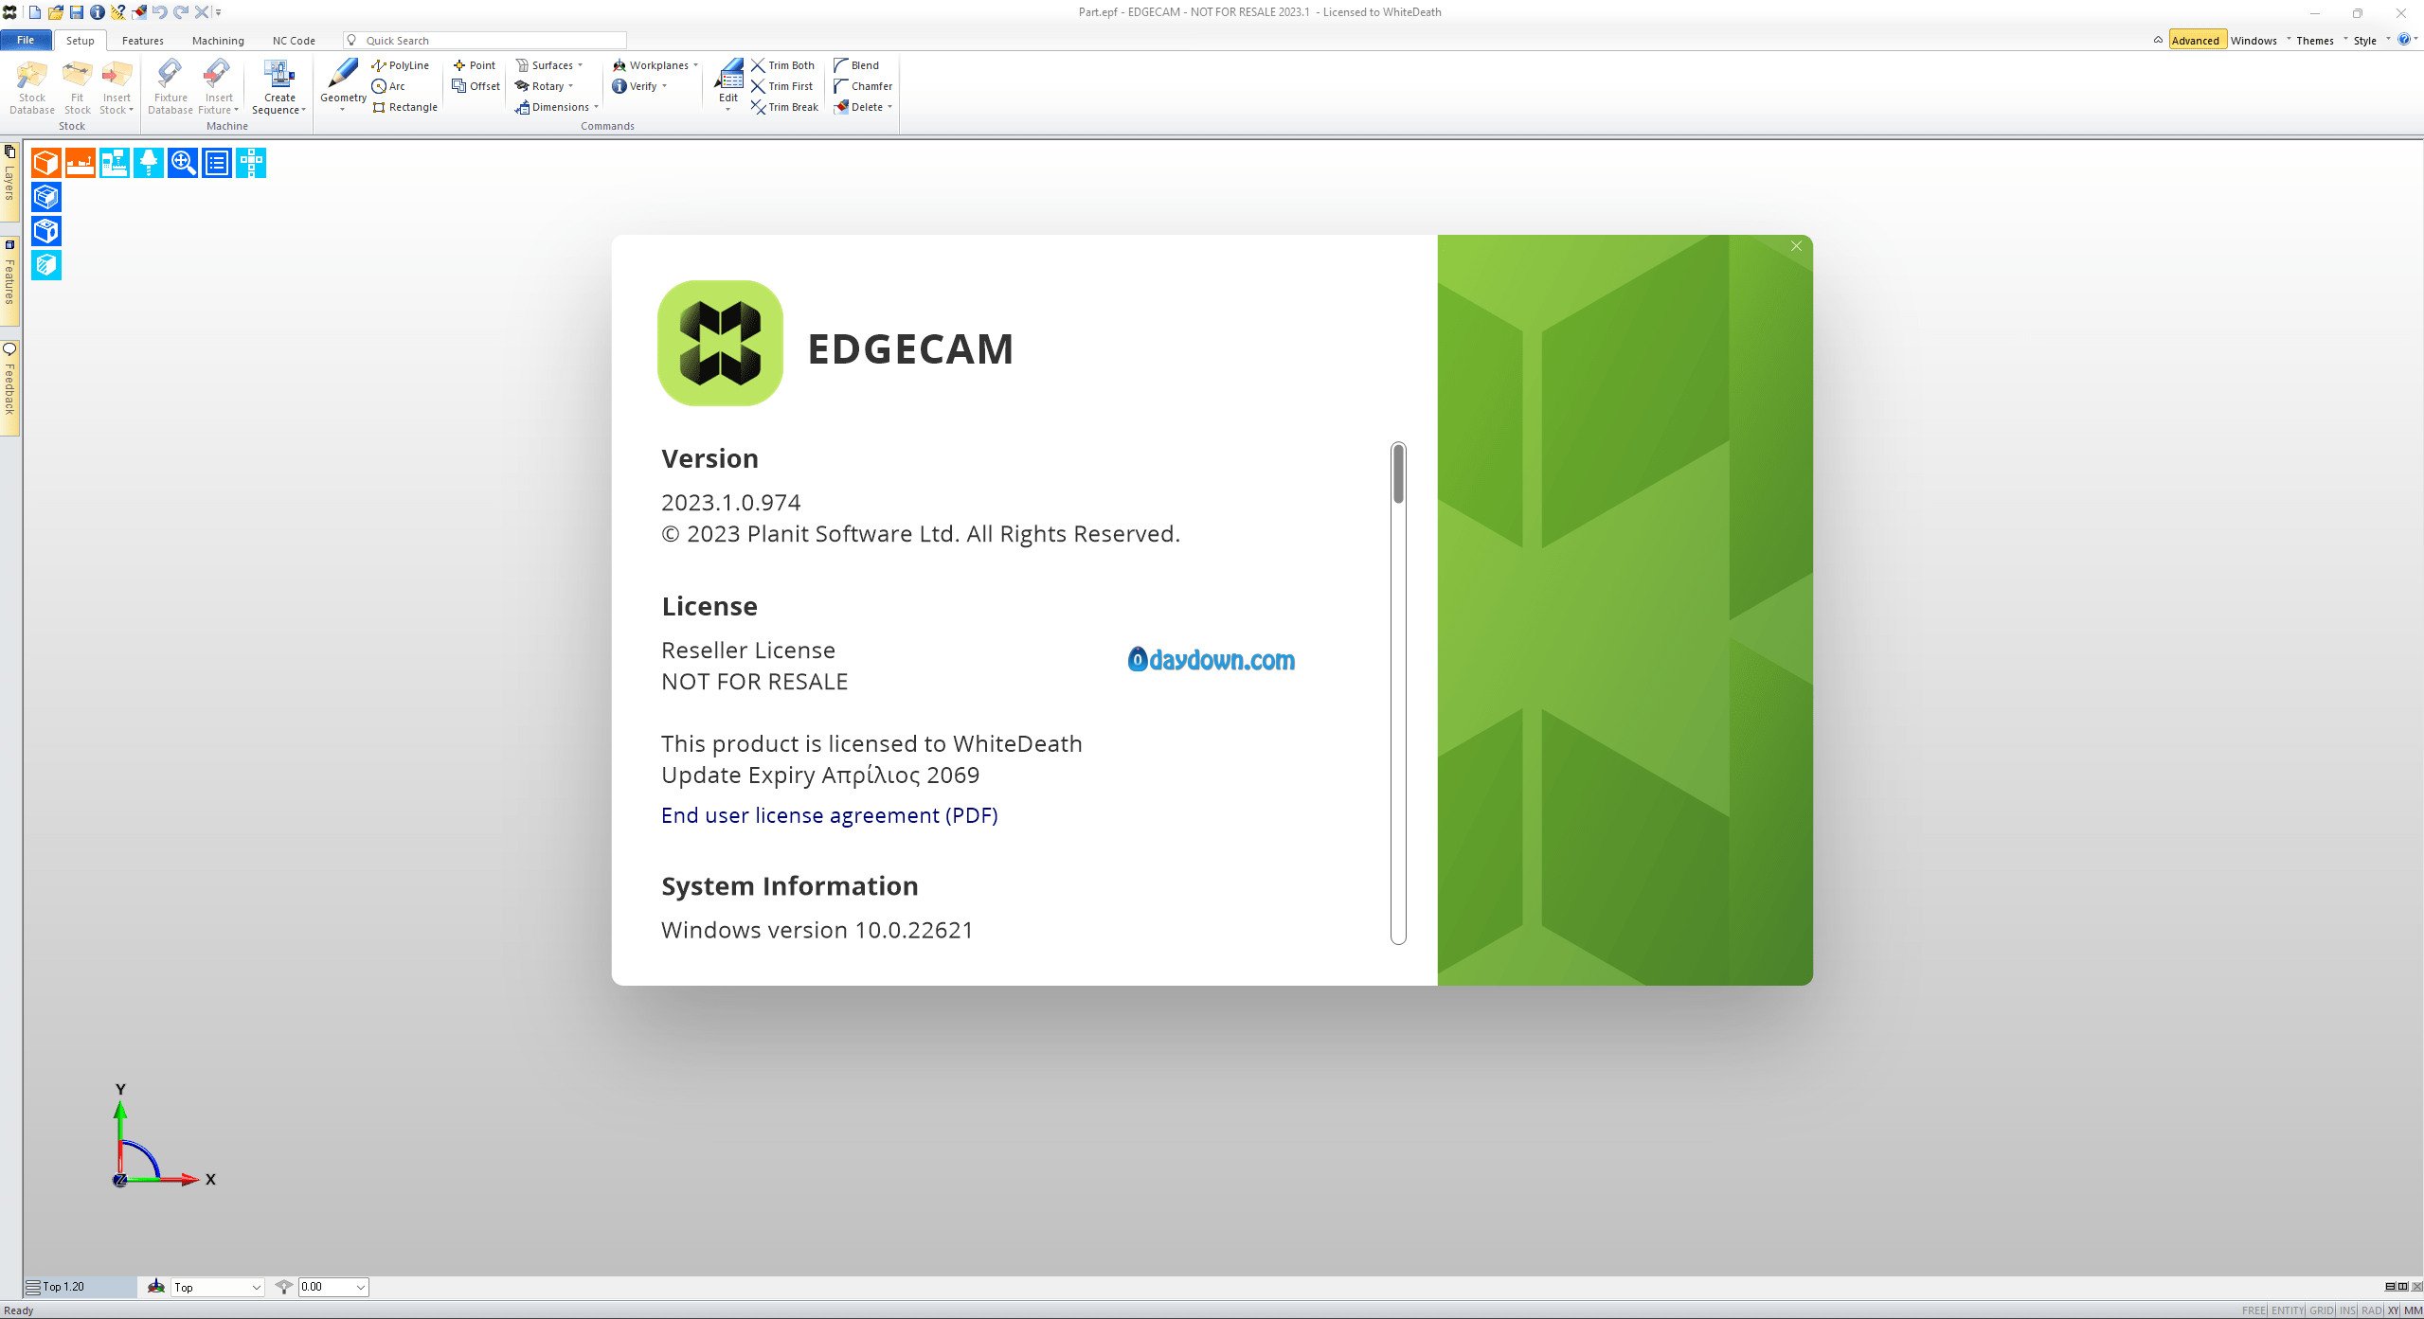Click the machine tool workflow icon
This screenshot has width=2424, height=1319.
(115, 163)
